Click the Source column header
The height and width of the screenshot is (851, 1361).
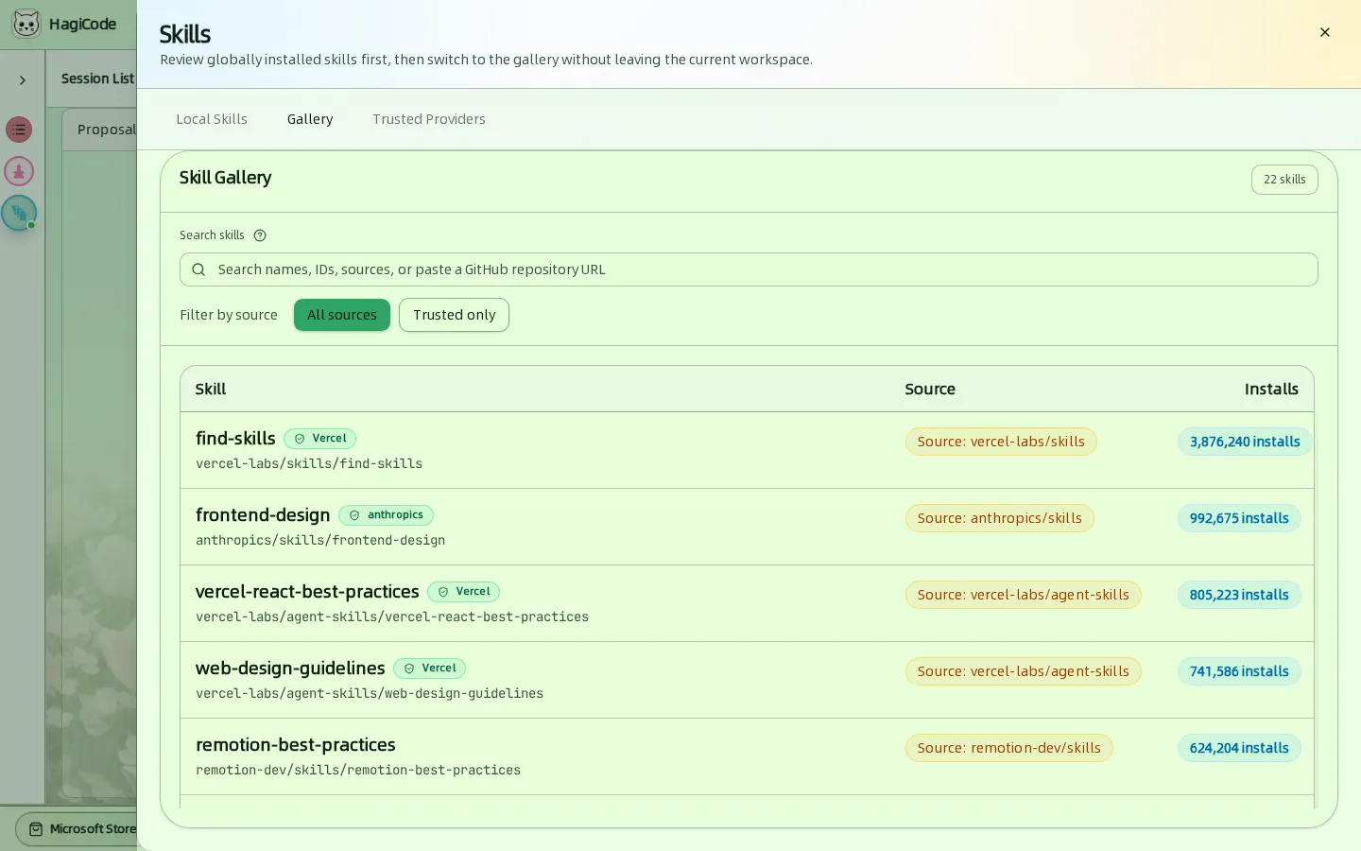coord(930,390)
